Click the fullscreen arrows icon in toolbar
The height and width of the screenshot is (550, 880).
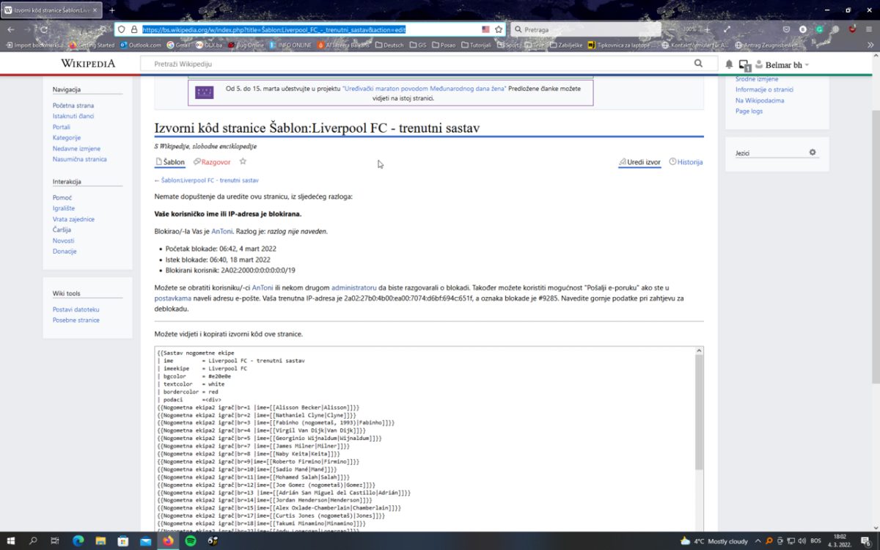click(x=727, y=29)
